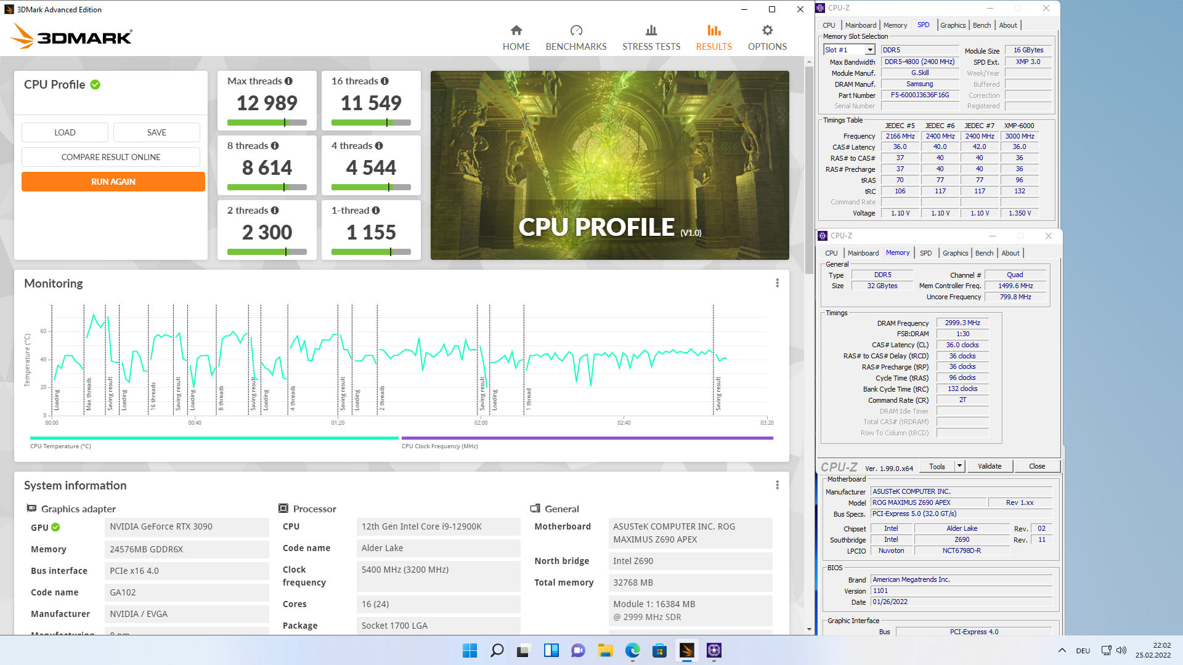Click the green GPU status check icon
The image size is (1183, 665).
point(55,527)
